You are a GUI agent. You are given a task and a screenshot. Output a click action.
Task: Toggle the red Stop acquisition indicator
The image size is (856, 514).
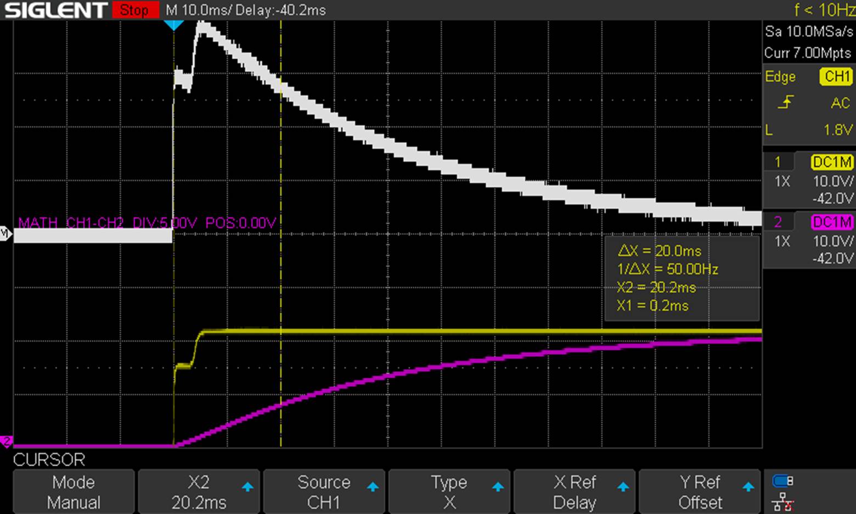tap(135, 10)
